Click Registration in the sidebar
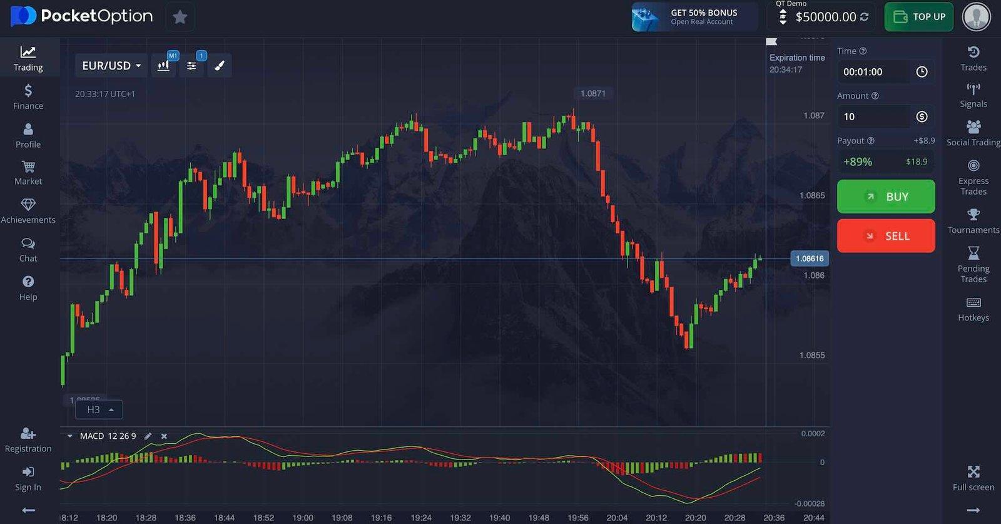Viewport: 1001px width, 524px height. click(x=28, y=440)
